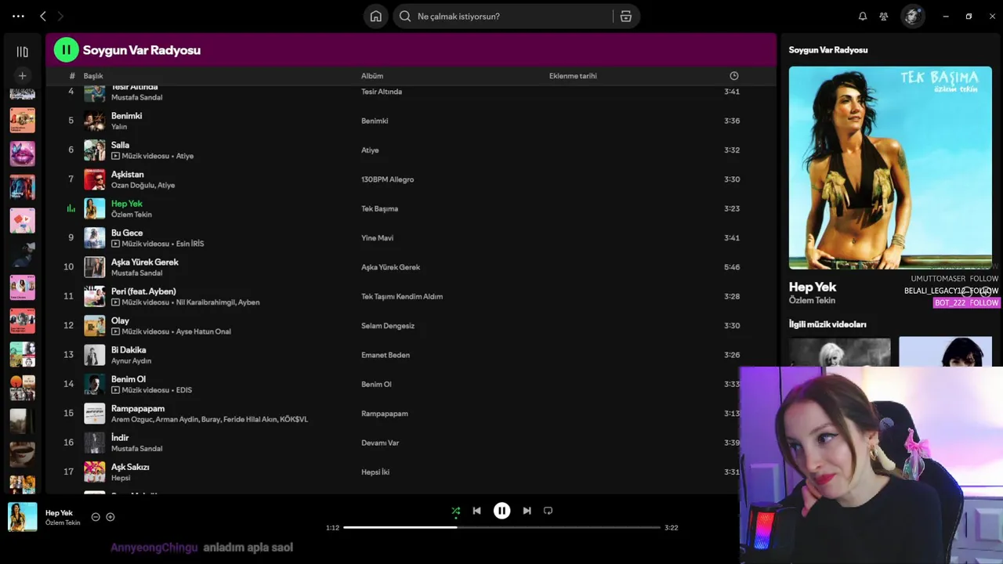Sort by the Albüm column header

[372, 76]
